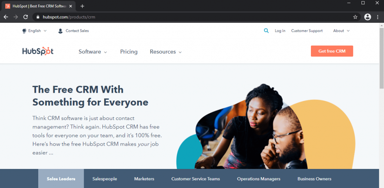Open a new browser tab

[x=82, y=6]
